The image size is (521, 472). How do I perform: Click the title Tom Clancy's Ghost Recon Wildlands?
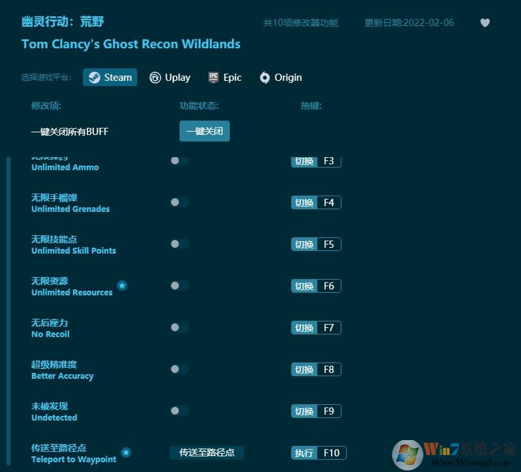[x=131, y=44]
